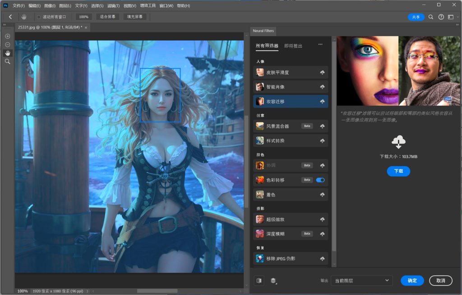Open workspace dropdown arrow at top right

[x=457, y=17]
